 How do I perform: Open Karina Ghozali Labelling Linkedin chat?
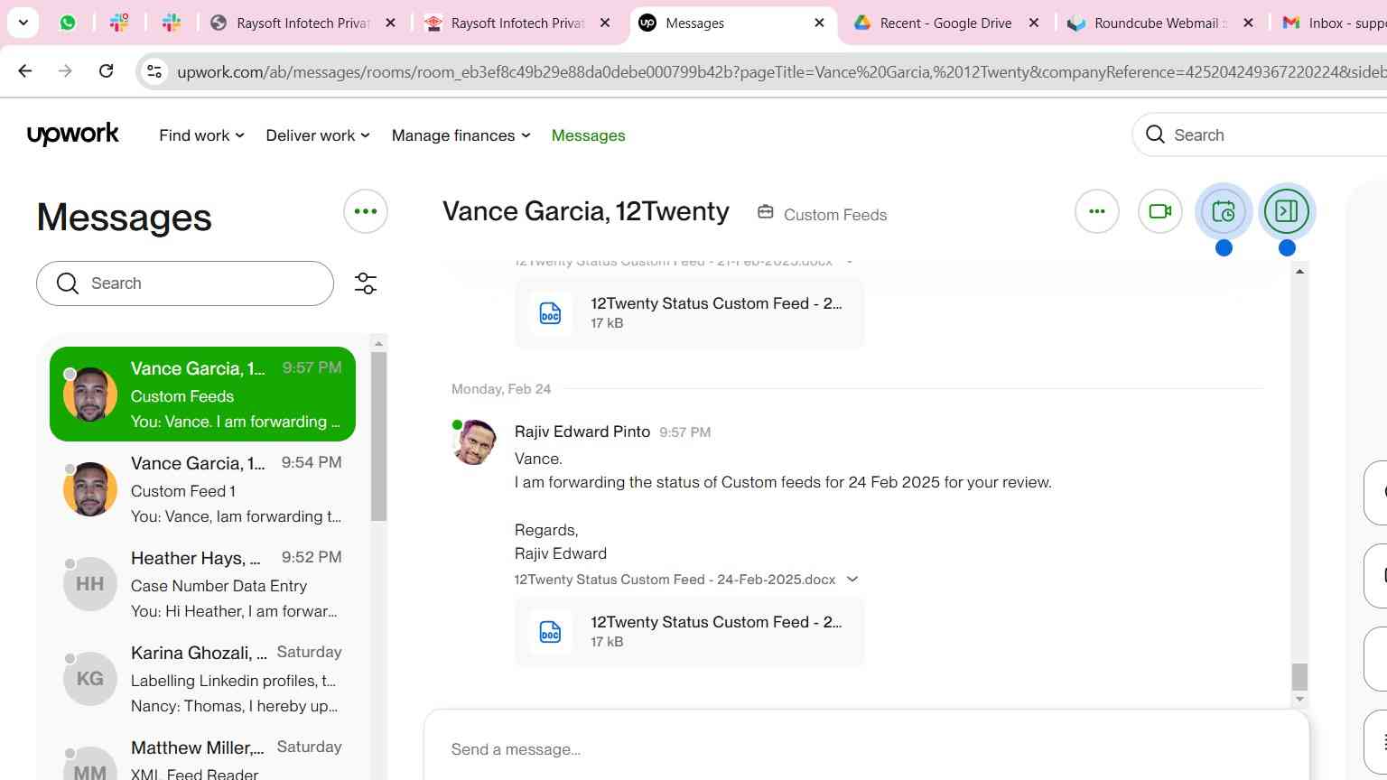point(202,679)
